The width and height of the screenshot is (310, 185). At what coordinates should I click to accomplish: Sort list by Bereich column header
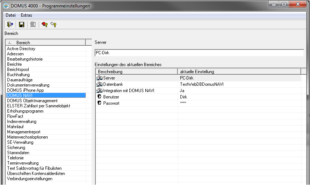coord(46,43)
